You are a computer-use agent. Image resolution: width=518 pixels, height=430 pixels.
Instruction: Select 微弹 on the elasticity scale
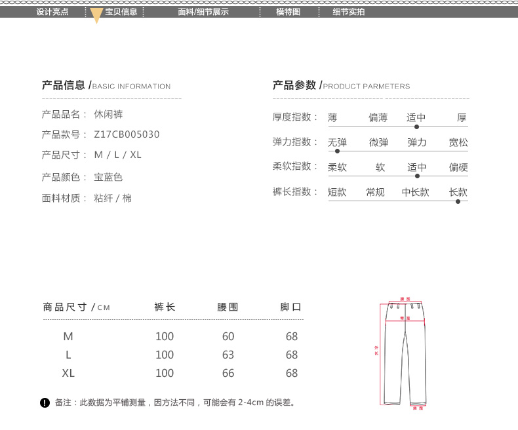click(x=378, y=142)
